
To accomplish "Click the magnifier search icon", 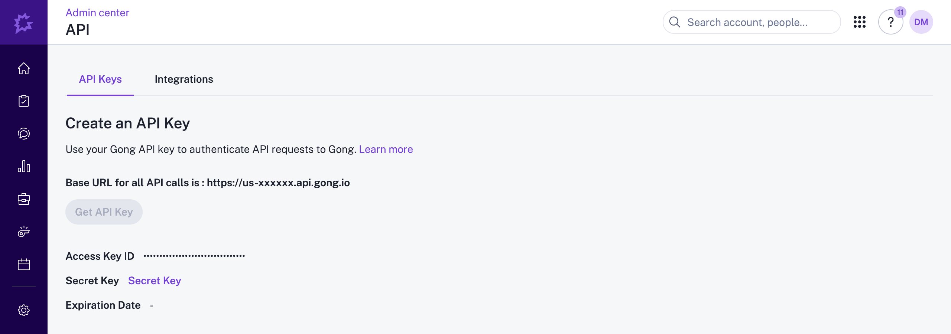I will (675, 22).
